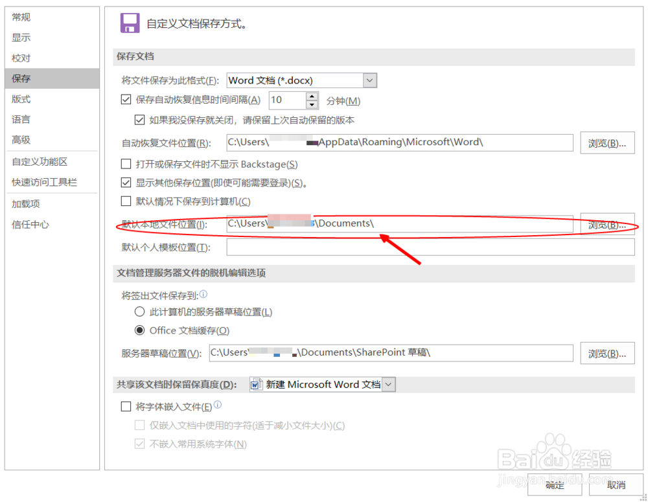Increase auto-recover minutes with up arrow
Screen dimensions: 648x502
[312, 97]
